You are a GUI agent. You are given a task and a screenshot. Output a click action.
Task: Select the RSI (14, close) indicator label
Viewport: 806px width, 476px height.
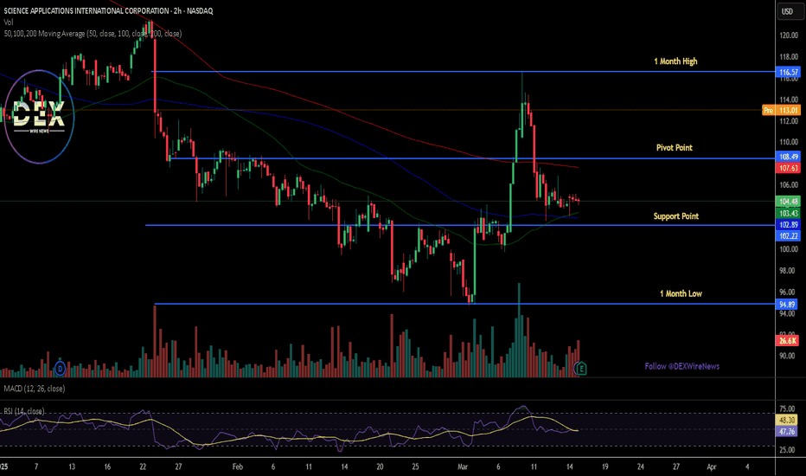[24, 411]
